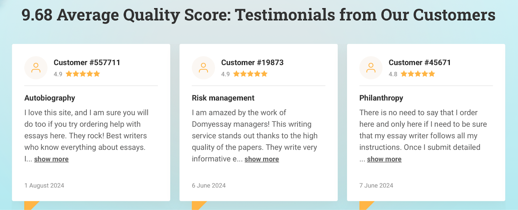Click the Risk management review title
The image size is (518, 210).
(x=223, y=98)
